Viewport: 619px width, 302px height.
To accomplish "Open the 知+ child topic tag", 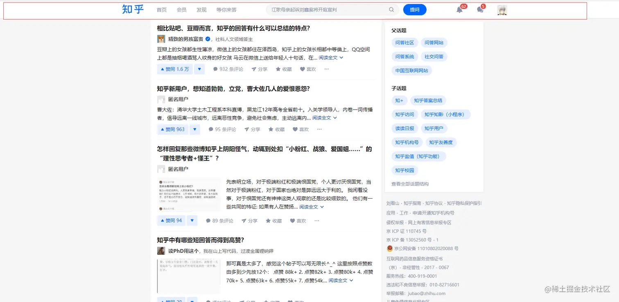I will [399, 100].
